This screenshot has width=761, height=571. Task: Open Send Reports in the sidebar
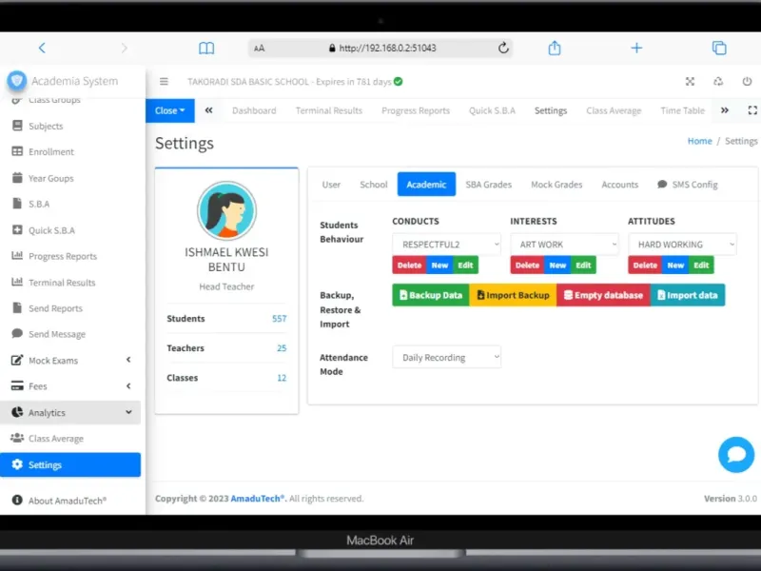point(70,308)
